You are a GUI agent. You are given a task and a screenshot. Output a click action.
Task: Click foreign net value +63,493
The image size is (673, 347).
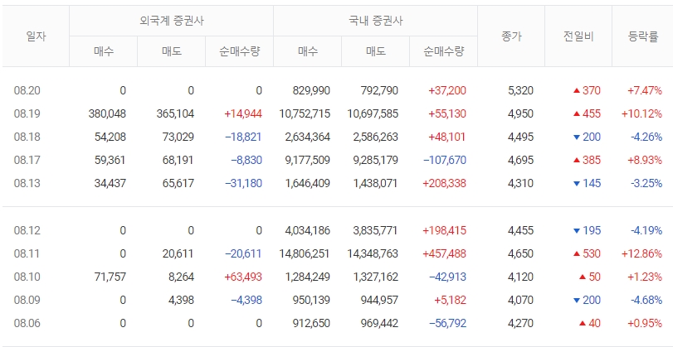pyautogui.click(x=243, y=277)
